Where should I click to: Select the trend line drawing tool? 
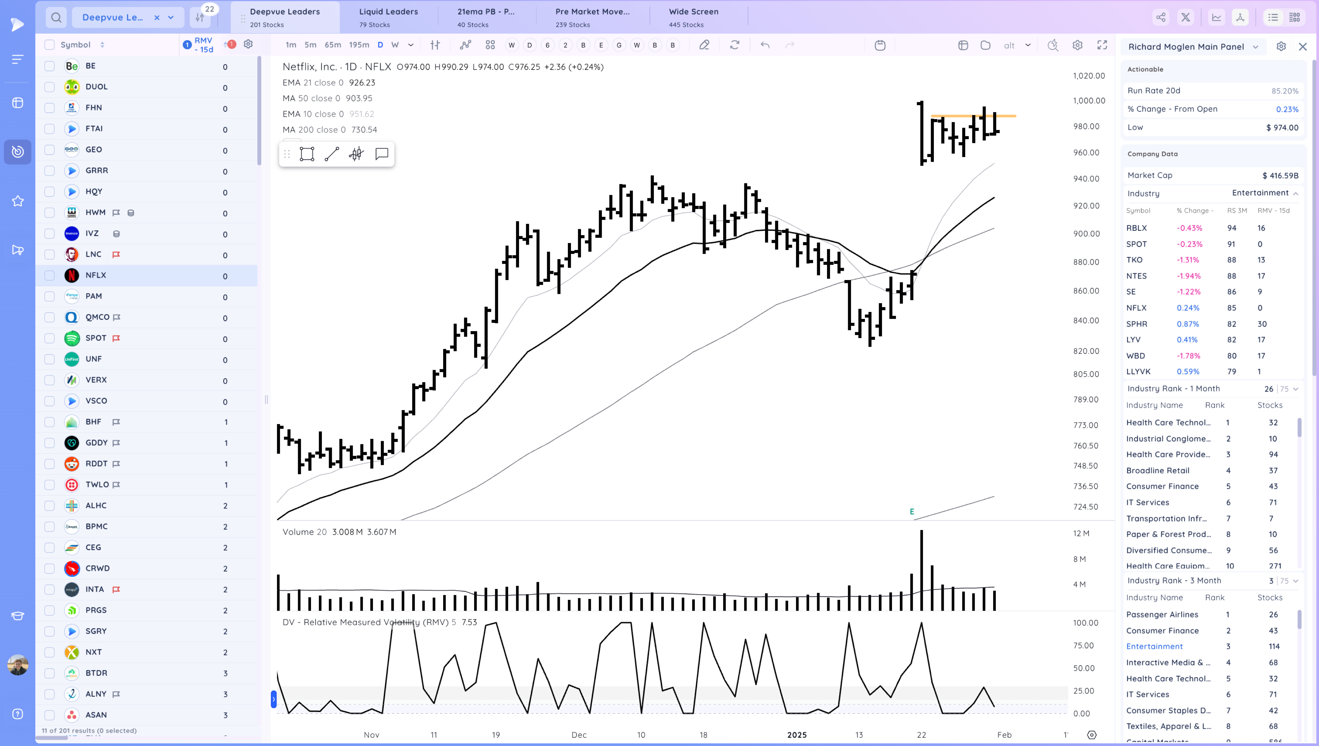pyautogui.click(x=331, y=154)
